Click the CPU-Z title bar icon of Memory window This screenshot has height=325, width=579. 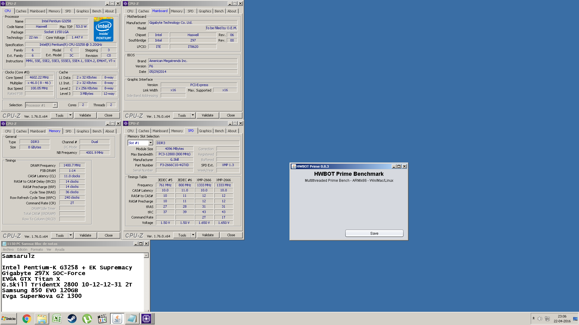click(x=3, y=124)
